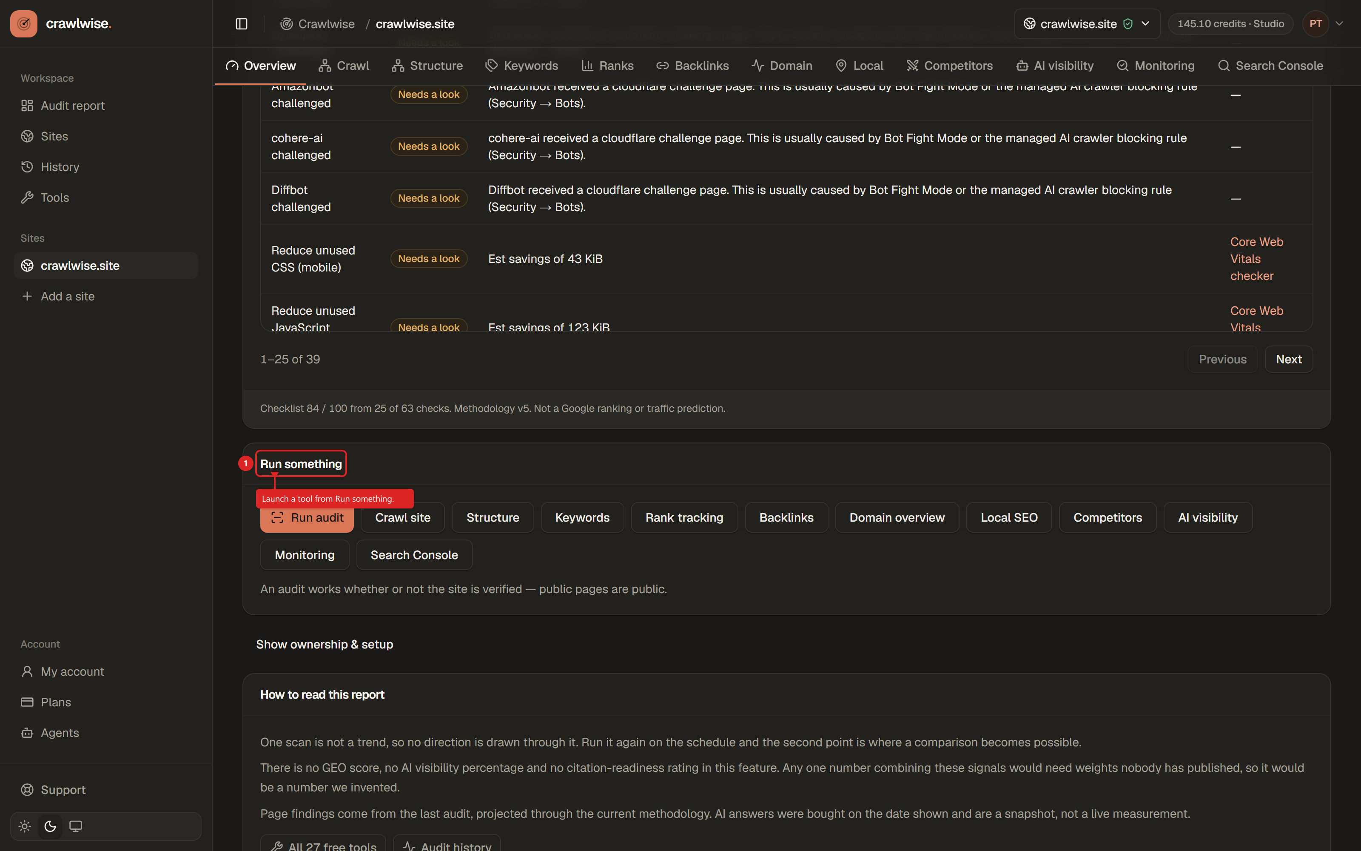1361x851 pixels.
Task: Open the Agents page
Action: (106, 733)
